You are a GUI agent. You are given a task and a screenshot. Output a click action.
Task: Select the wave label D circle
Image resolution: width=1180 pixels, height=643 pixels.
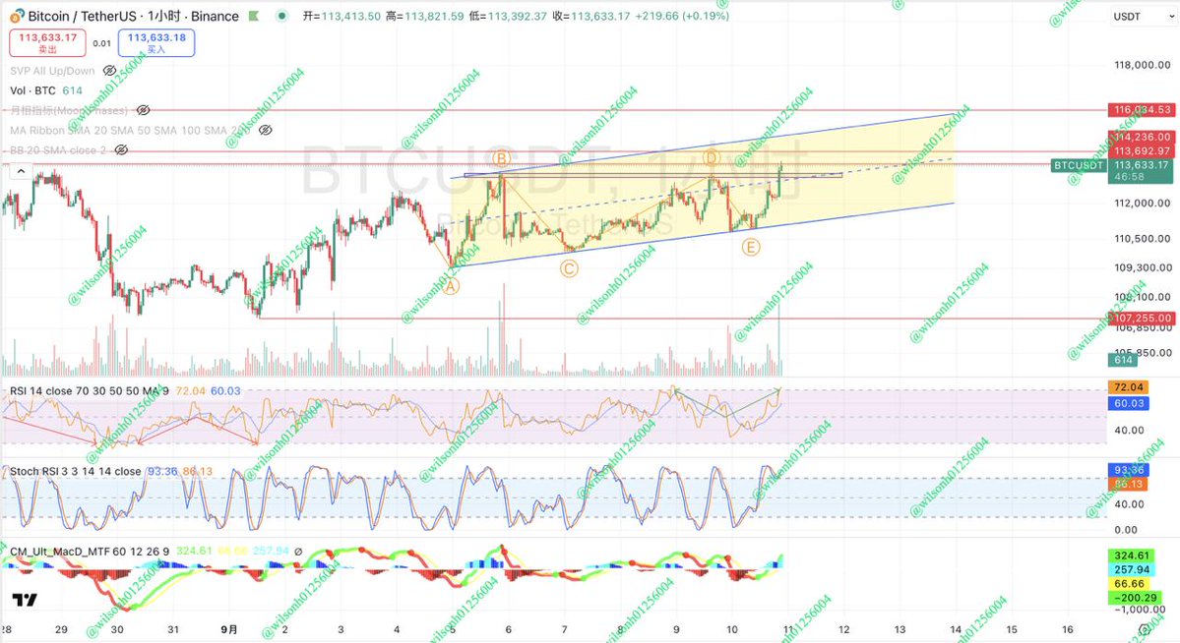[712, 157]
